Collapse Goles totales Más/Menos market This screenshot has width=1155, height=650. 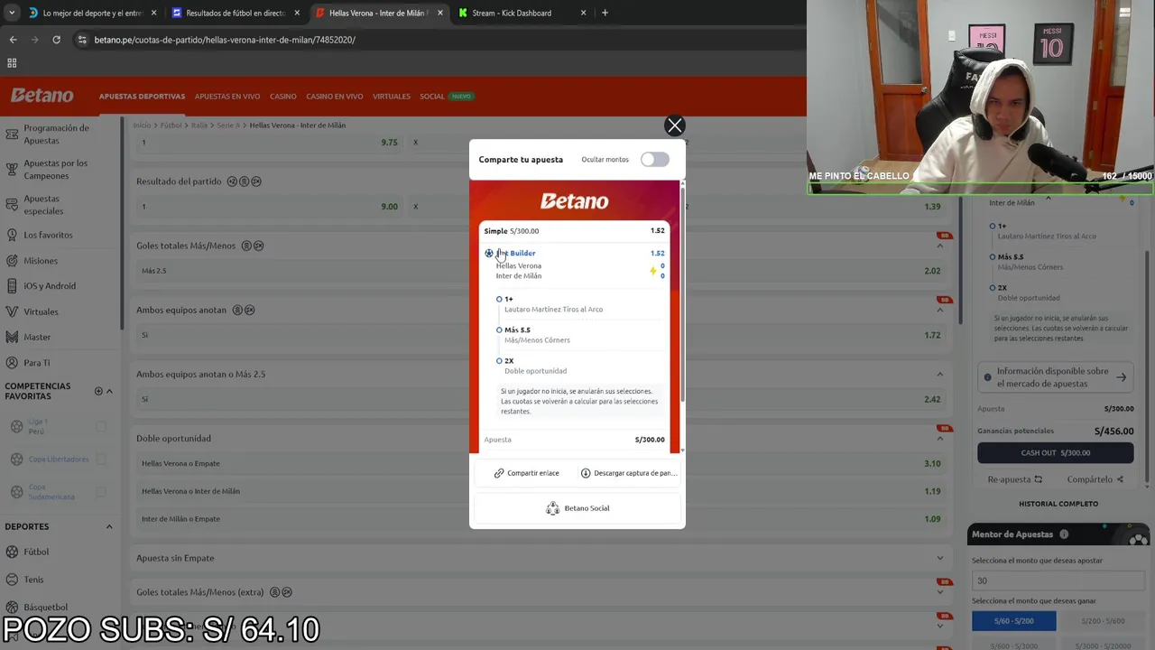(x=939, y=246)
